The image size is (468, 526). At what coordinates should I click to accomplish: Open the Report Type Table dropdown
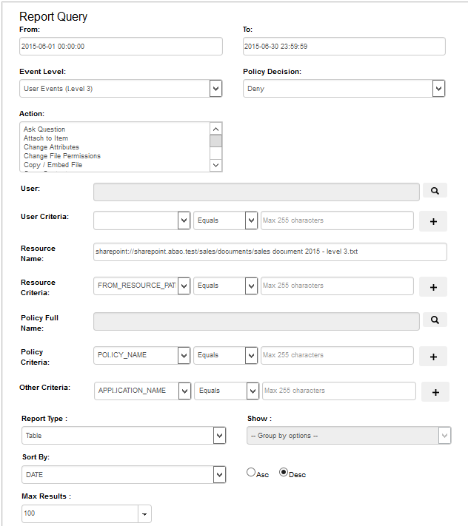point(124,436)
